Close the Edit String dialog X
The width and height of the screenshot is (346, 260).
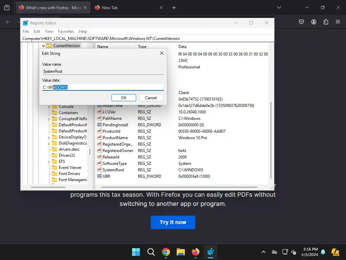click(162, 53)
